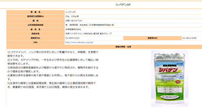This screenshot has width=202, height=108.
Task: Select feature 2 about イネ科、カヤツリグサ科
Action: pos(53,62)
